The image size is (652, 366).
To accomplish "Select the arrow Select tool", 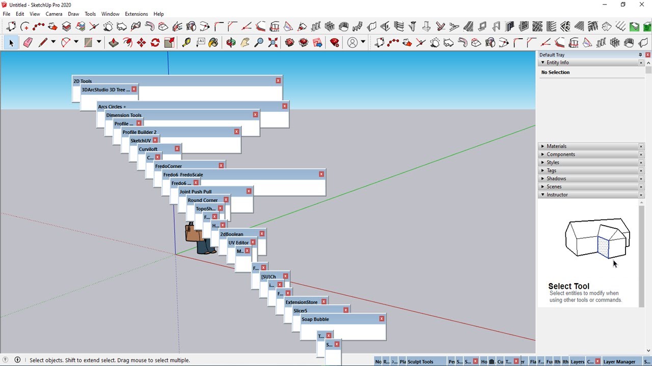I will pos(11,43).
